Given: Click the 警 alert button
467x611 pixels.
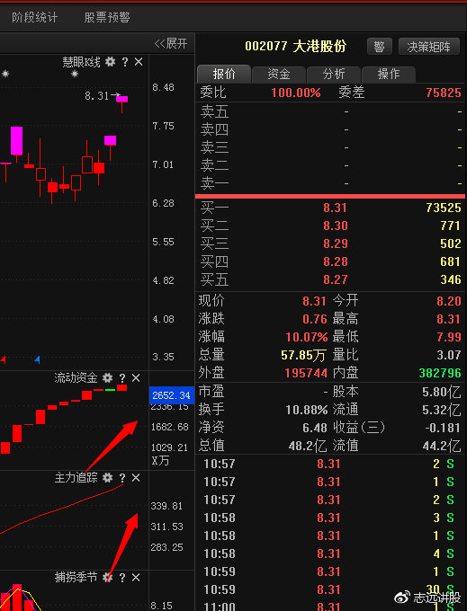Looking at the screenshot, I should click(x=379, y=47).
